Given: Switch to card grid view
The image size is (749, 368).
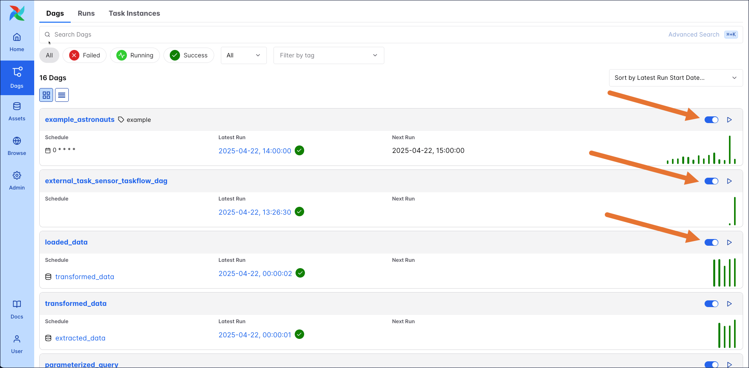Looking at the screenshot, I should pyautogui.click(x=46, y=95).
